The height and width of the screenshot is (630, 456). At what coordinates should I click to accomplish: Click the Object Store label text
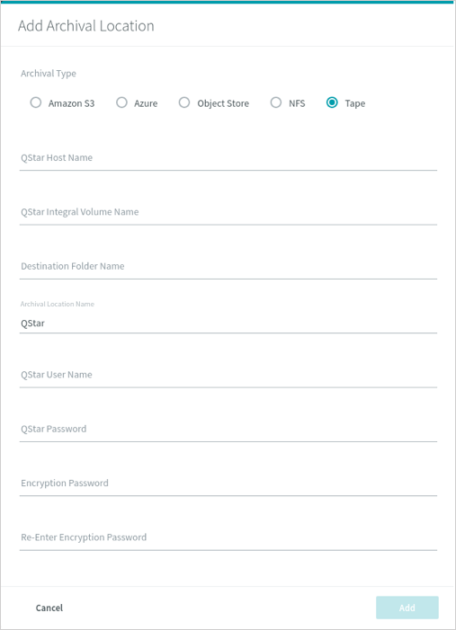tap(223, 103)
